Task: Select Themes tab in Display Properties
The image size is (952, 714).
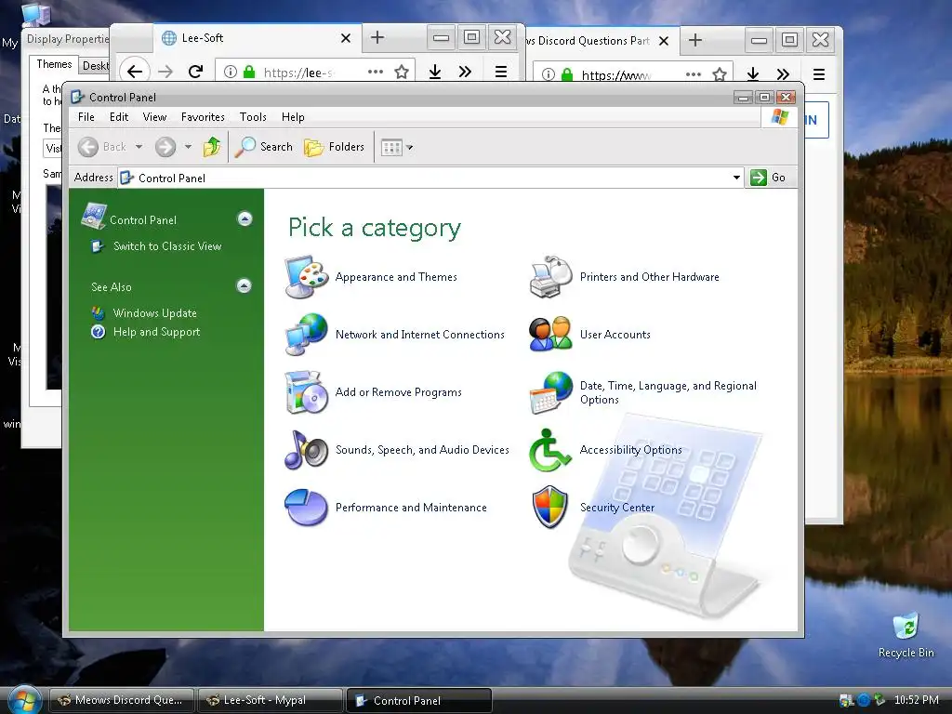Action: 54,64
